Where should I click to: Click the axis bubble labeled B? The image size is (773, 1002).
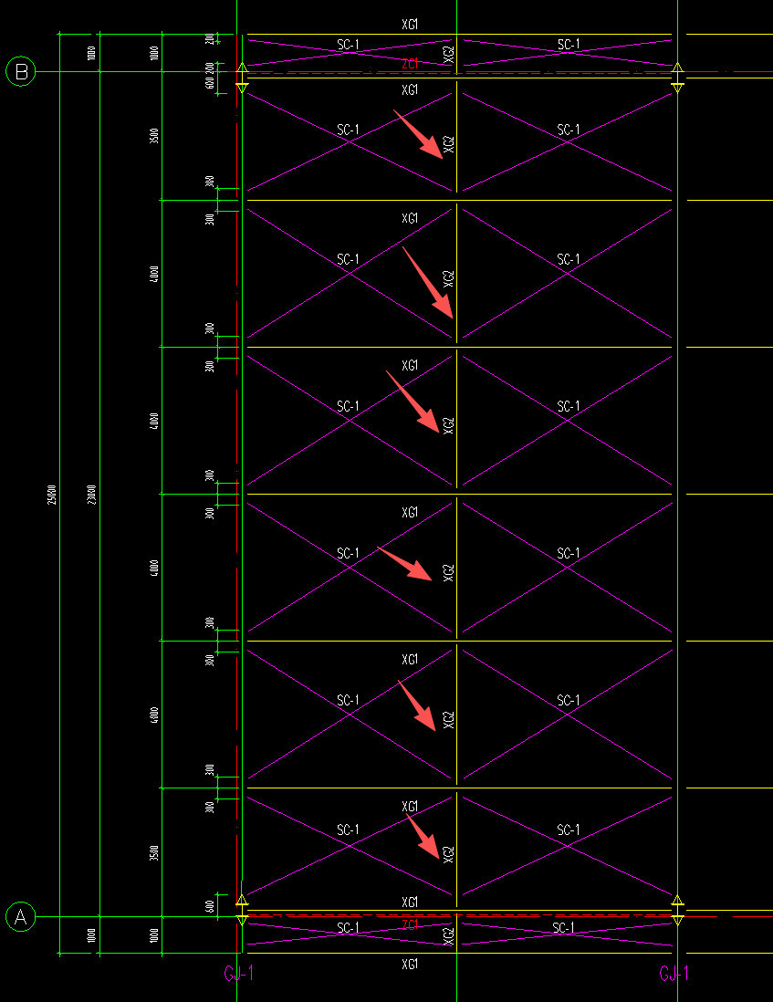(x=20, y=71)
